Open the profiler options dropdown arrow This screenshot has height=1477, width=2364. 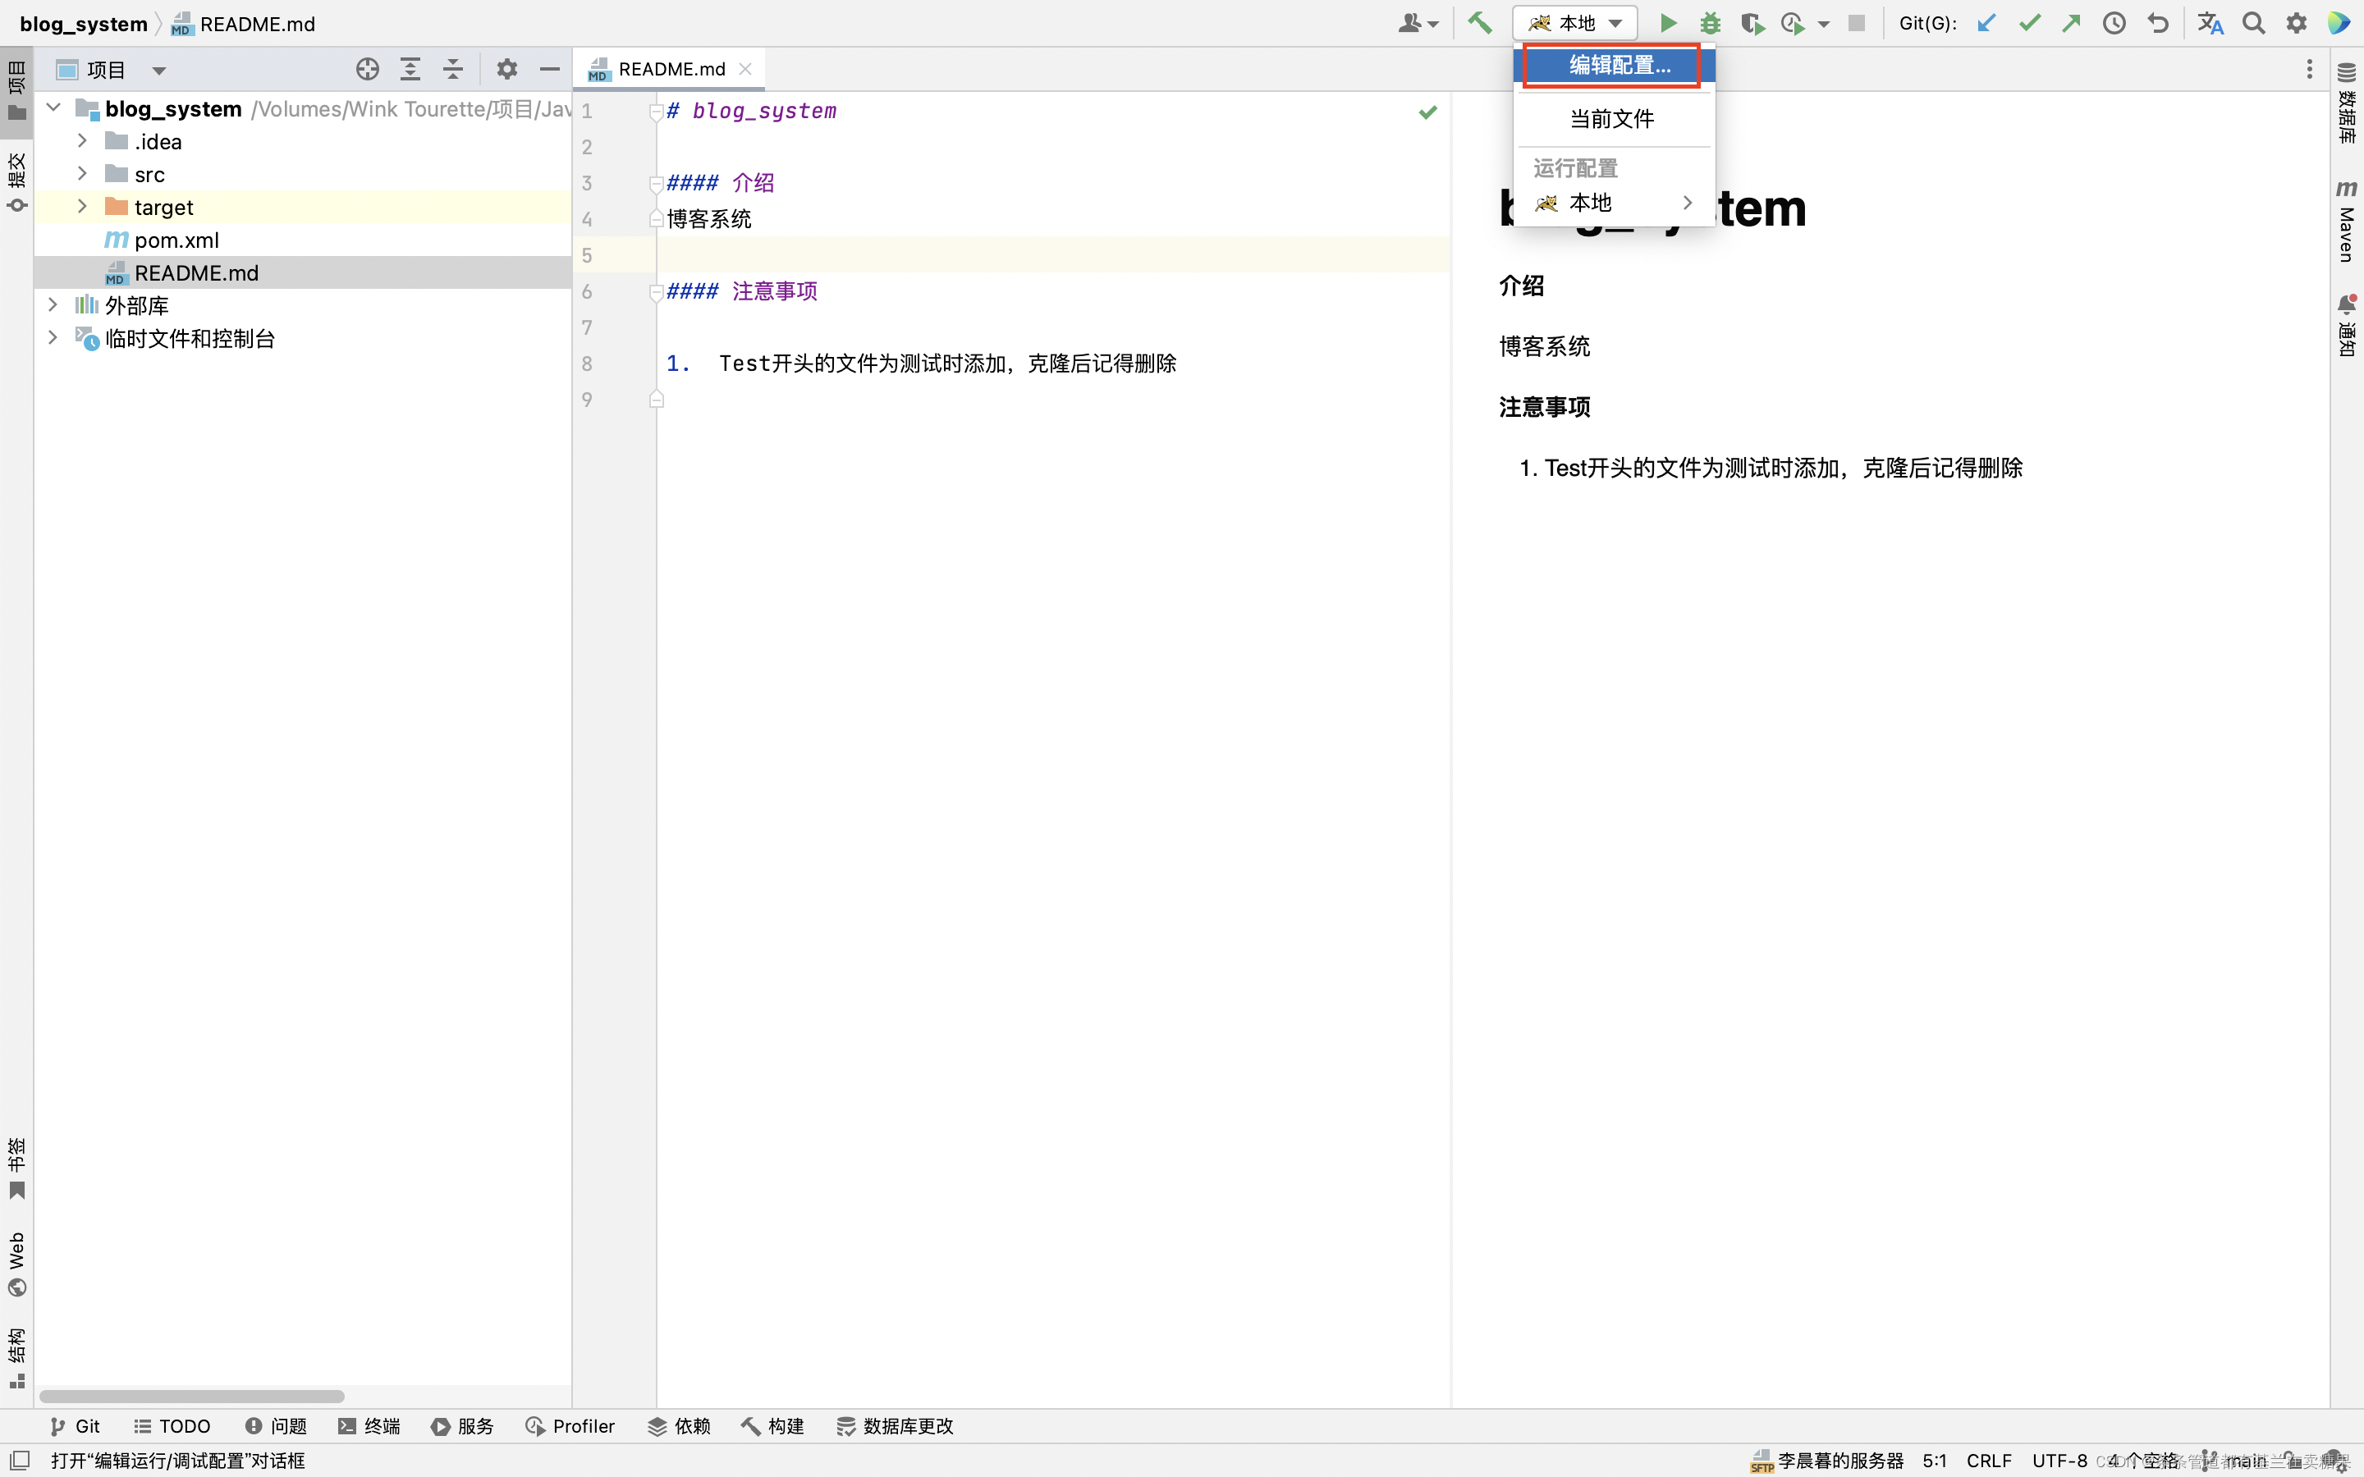pyautogui.click(x=1823, y=25)
